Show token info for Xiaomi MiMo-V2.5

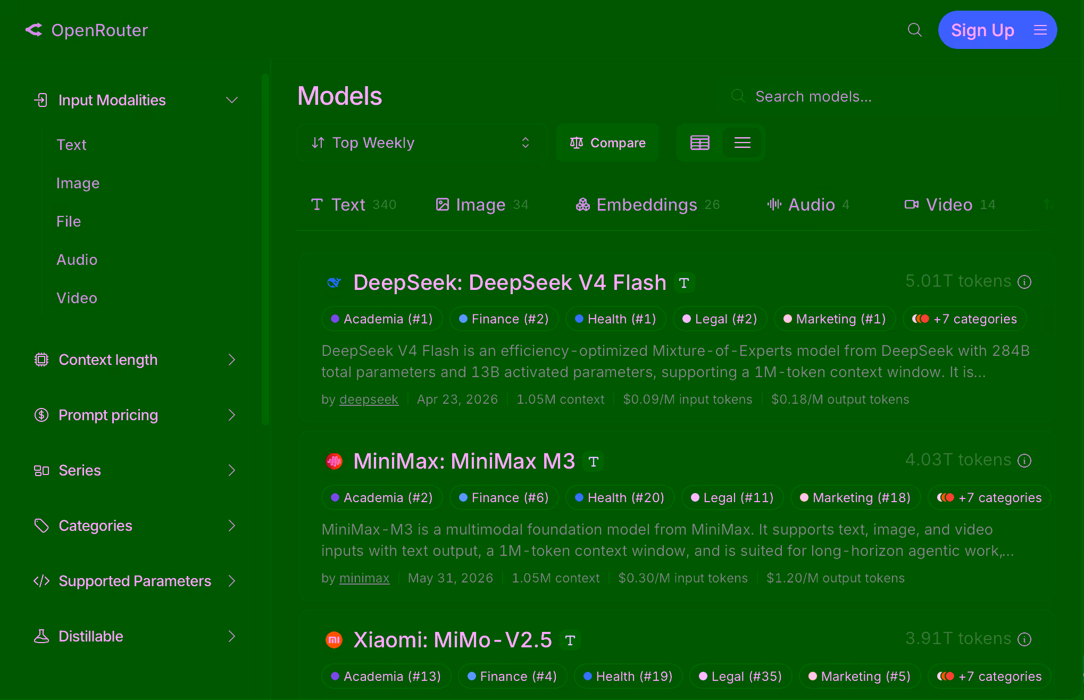(1024, 639)
